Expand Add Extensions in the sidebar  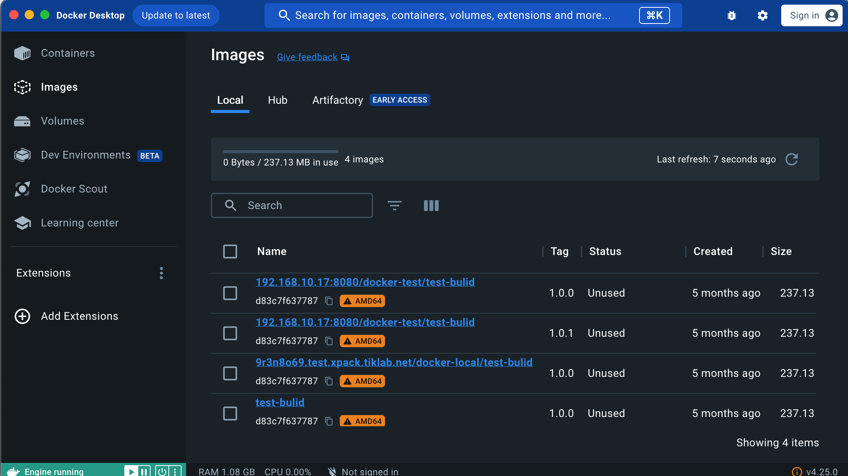click(x=79, y=316)
